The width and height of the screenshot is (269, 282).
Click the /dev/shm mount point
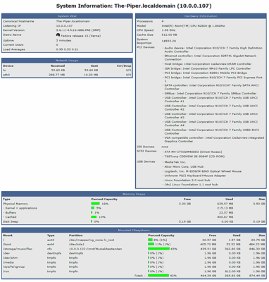coord(10,258)
